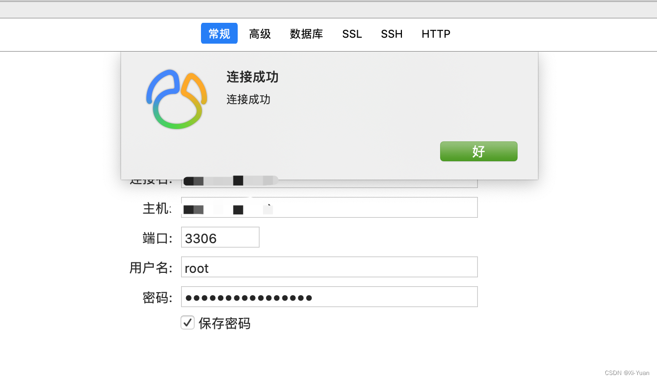This screenshot has height=380, width=657.
Task: Click the 端口: label
Action: point(157,238)
